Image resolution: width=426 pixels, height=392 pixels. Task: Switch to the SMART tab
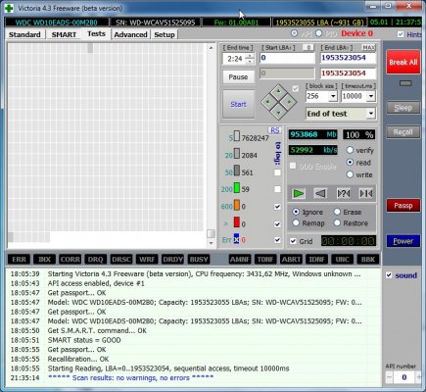[64, 34]
